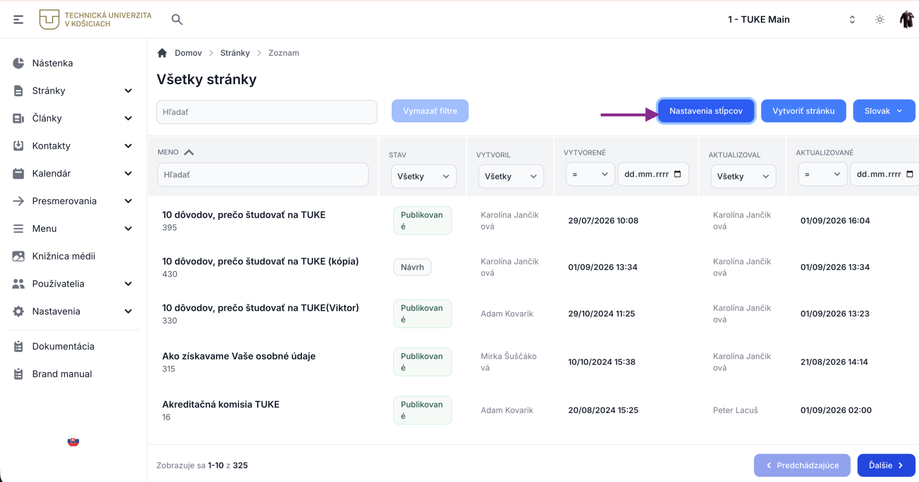Toggle light/dark theme sun icon
Image resolution: width=919 pixels, height=482 pixels.
[x=880, y=20]
